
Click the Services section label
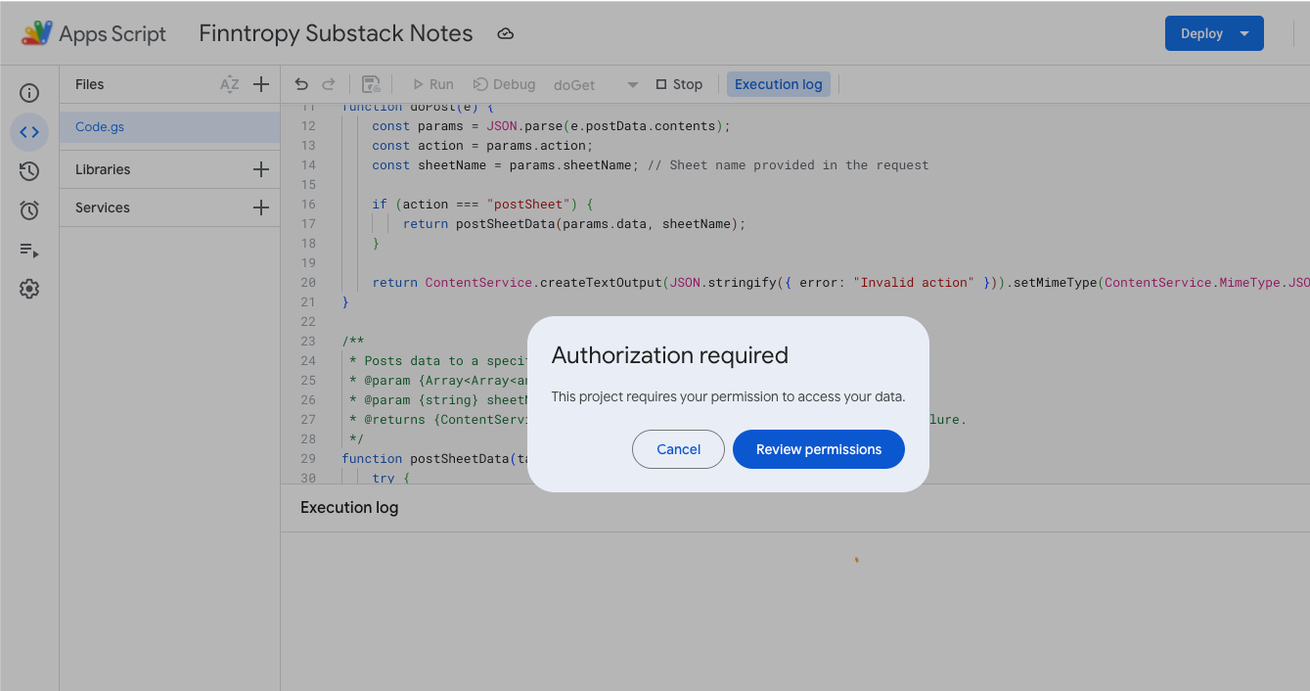(103, 207)
